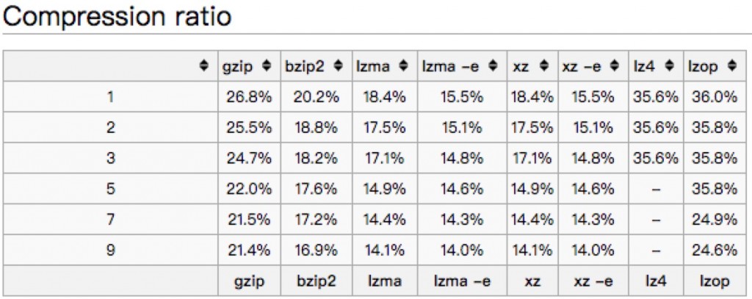
Task: Click row label 5 in first column
Action: 111,189
